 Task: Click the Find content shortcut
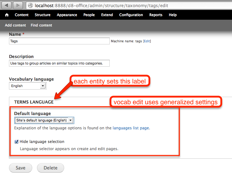pos(41,25)
